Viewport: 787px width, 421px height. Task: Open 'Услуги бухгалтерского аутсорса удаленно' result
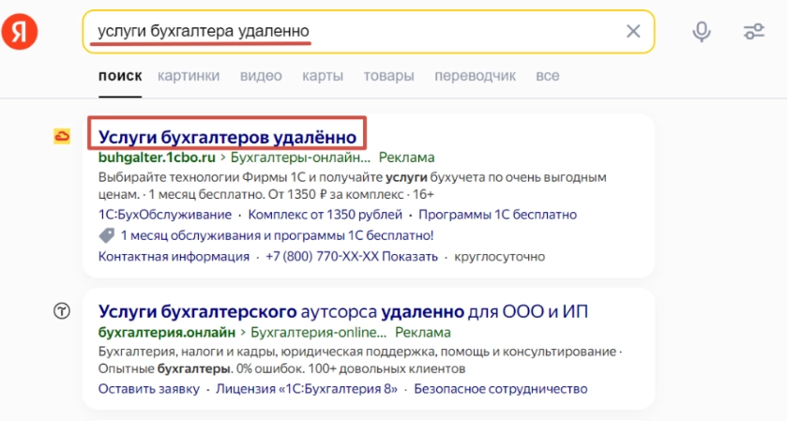[x=342, y=310]
